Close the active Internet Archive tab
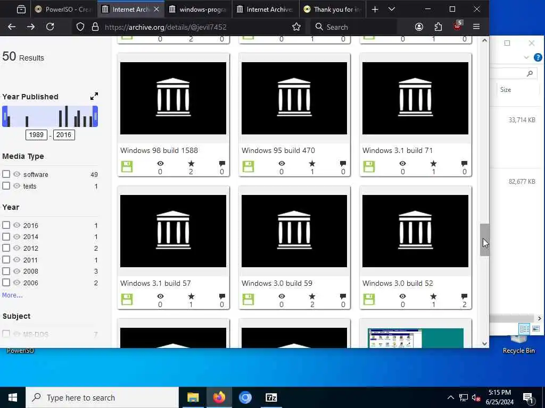This screenshot has width=545, height=408. coord(156,10)
